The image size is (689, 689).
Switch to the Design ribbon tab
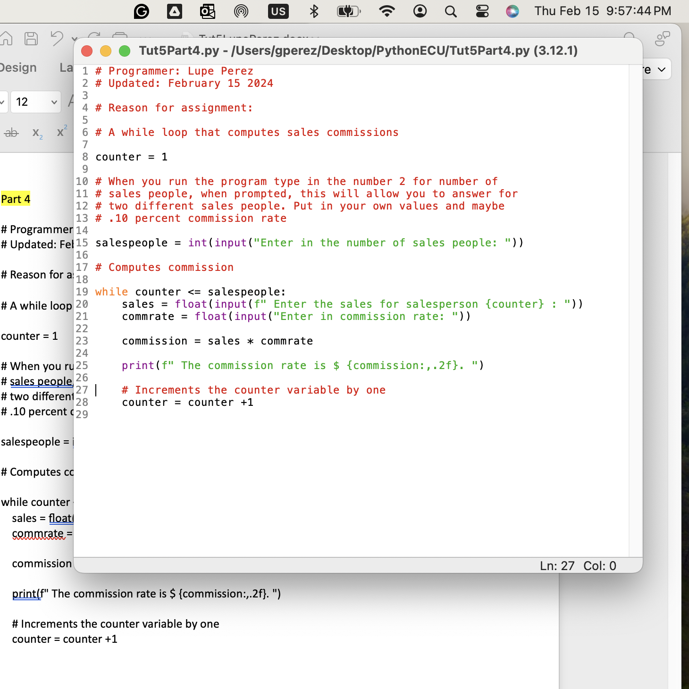(x=18, y=68)
